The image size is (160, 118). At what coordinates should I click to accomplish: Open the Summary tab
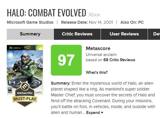coord(30,34)
